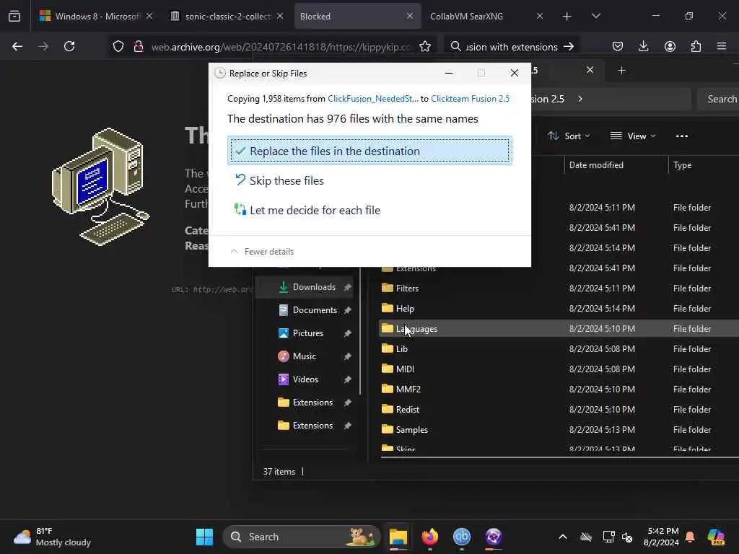739x554 pixels.
Task: Open Firefox downloads panel
Action: coord(643,46)
